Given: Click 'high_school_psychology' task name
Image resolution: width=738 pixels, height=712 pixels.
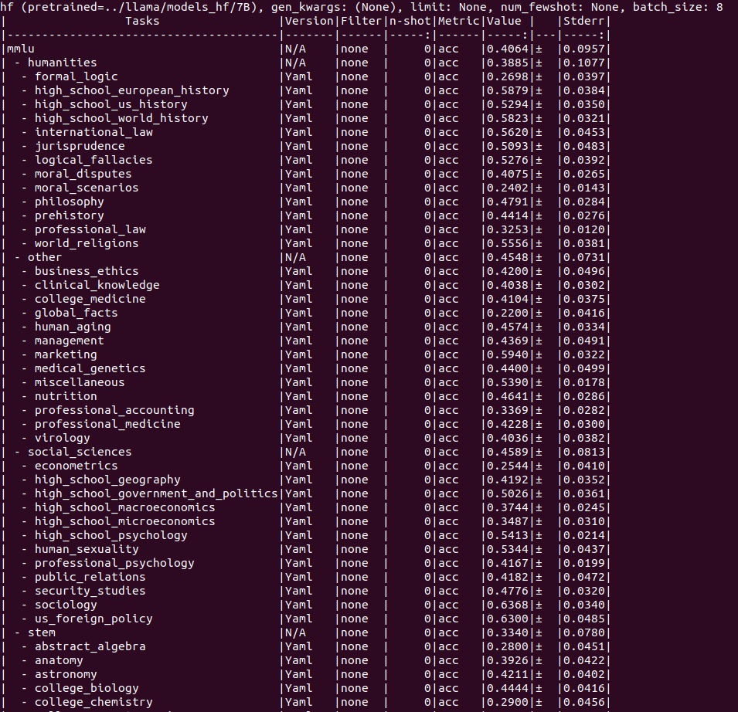Looking at the screenshot, I should point(111,535).
